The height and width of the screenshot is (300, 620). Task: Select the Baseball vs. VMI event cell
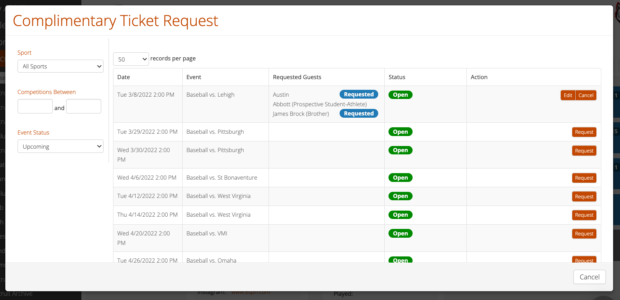(x=225, y=238)
